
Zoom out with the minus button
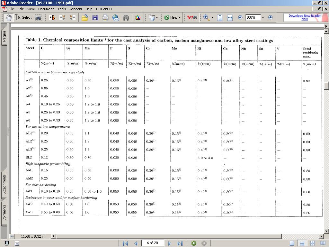click(240, 17)
